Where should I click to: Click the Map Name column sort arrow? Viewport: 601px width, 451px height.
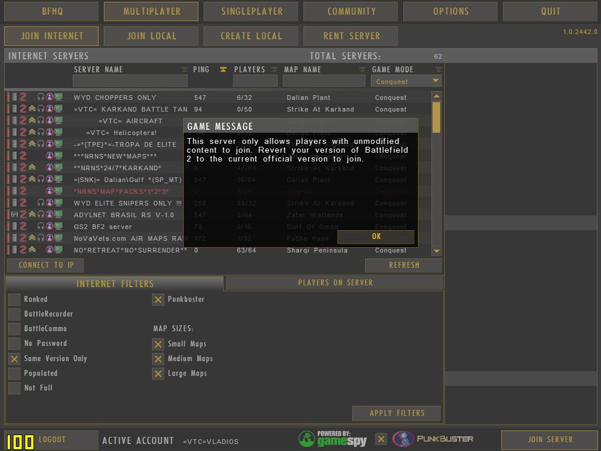tap(362, 69)
